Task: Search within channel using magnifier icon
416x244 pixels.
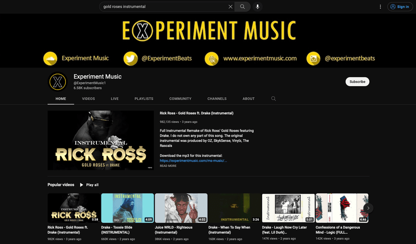Action: click(x=273, y=99)
